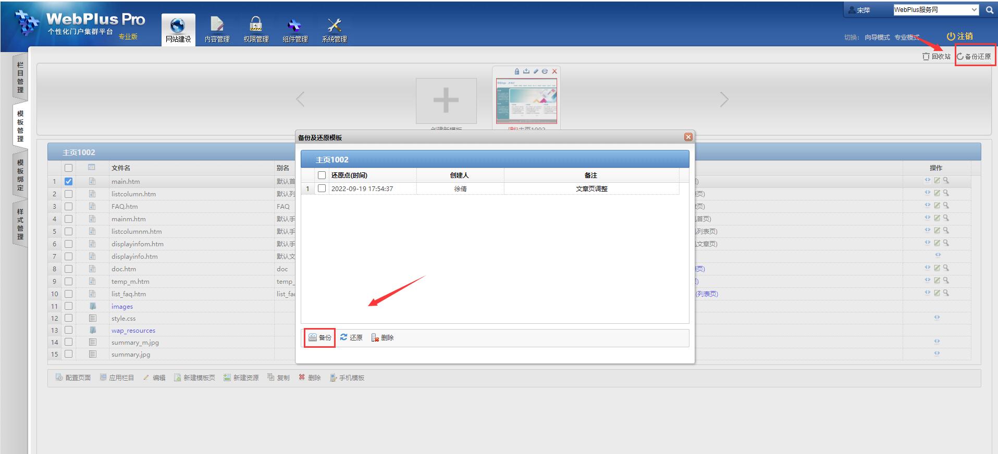Click the create new template plus tile
The height and width of the screenshot is (454, 998).
(446, 100)
